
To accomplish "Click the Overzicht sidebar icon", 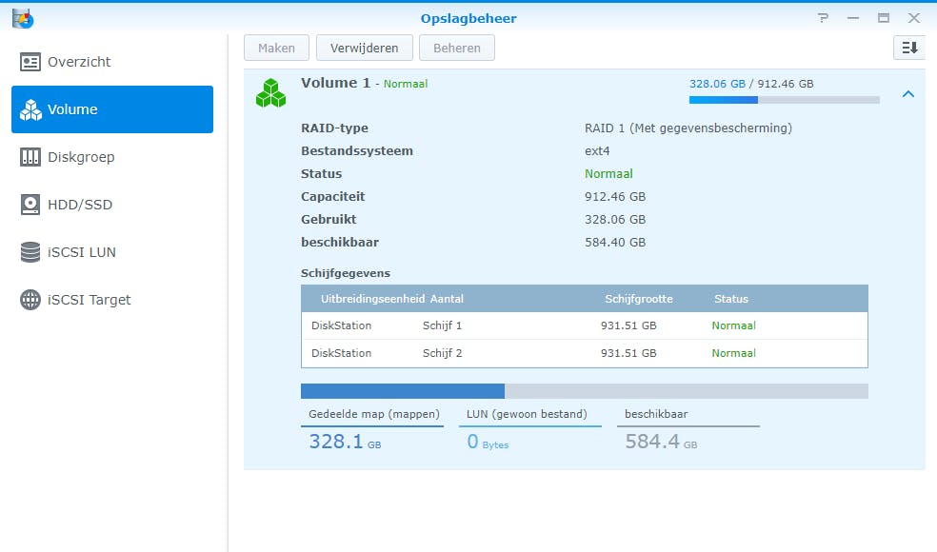I will point(30,62).
